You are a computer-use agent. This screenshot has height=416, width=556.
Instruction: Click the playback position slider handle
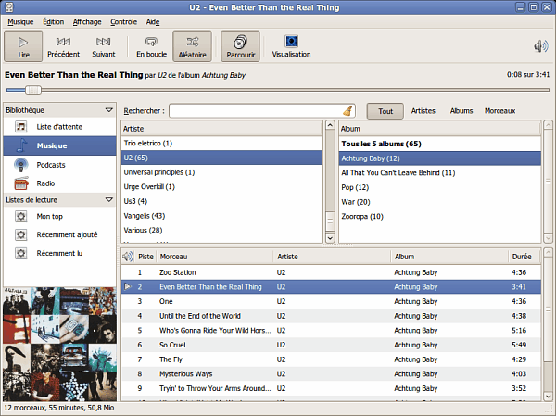[33, 90]
